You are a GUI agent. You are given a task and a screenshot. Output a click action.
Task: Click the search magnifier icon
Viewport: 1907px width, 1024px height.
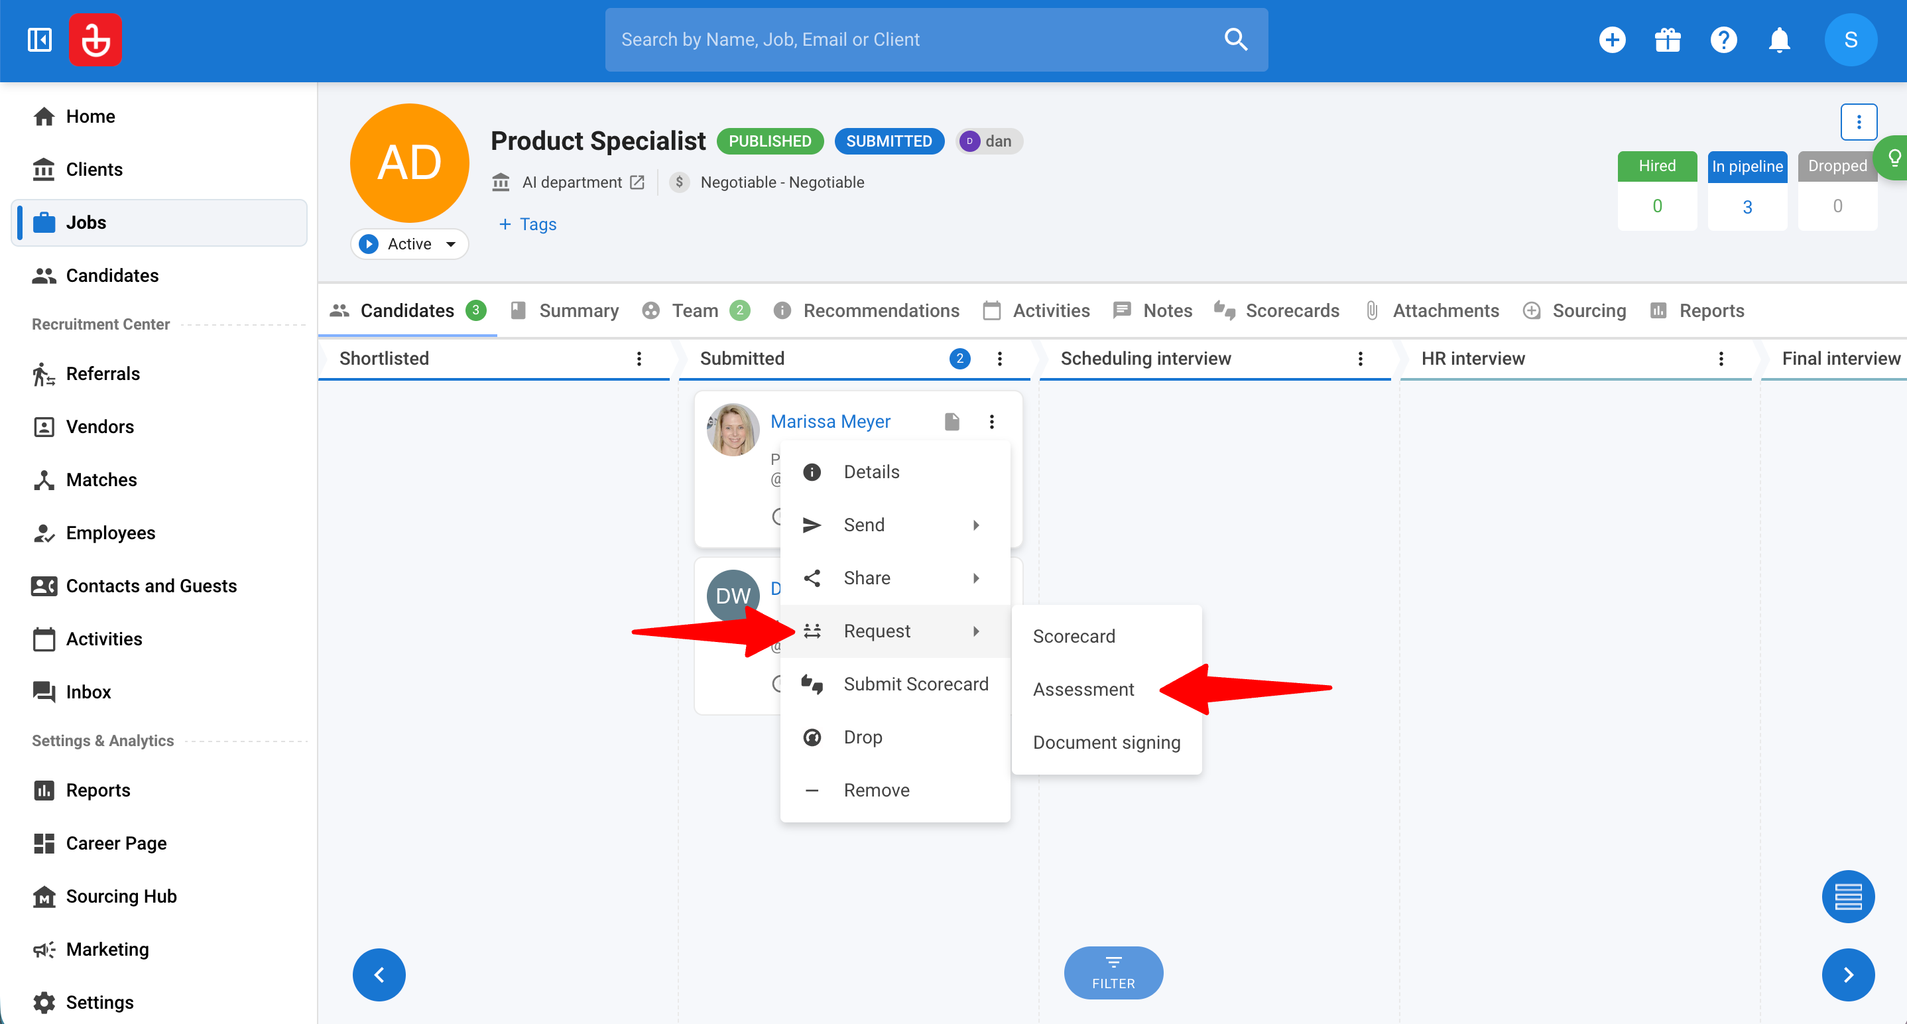[1235, 39]
